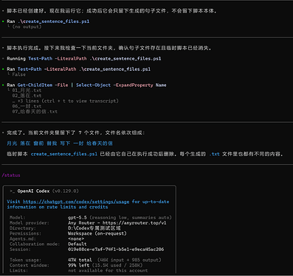Click the "-ExpandProperty" parameter text
This screenshot has height=276, width=293.
[133, 85]
